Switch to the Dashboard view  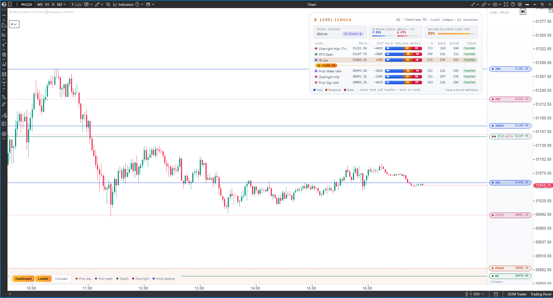(x=23, y=279)
